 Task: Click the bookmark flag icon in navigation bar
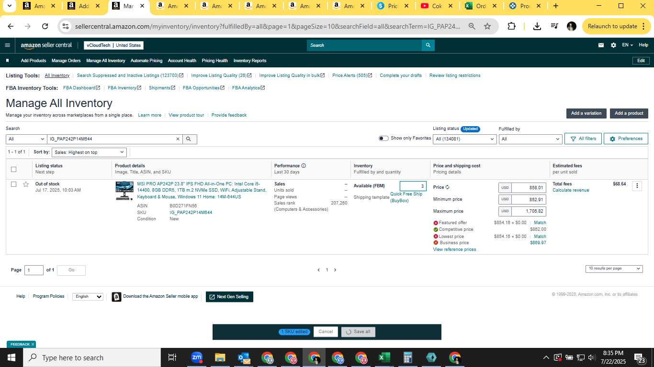[7, 61]
